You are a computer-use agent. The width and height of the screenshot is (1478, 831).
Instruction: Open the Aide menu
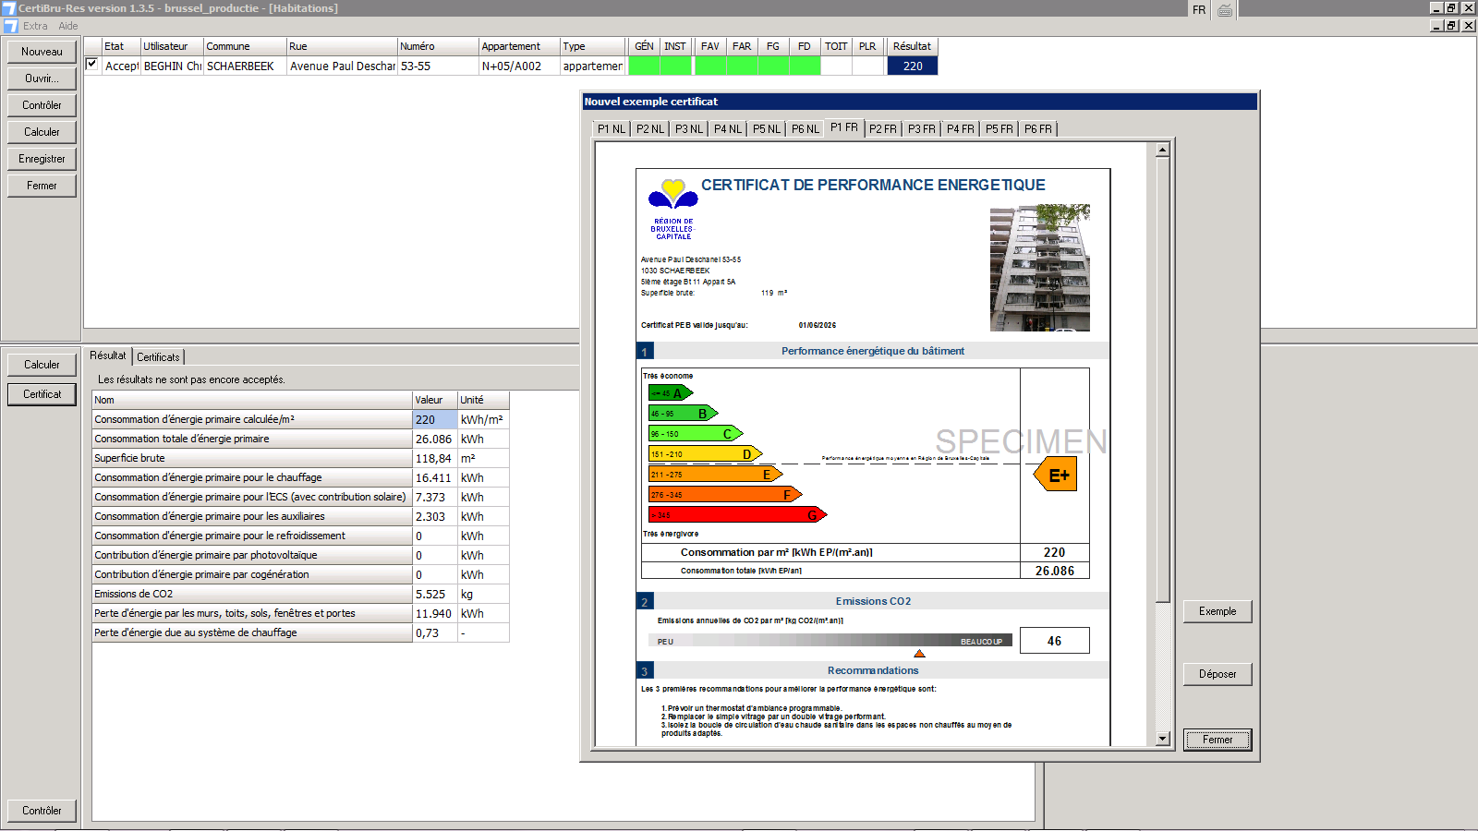68,26
